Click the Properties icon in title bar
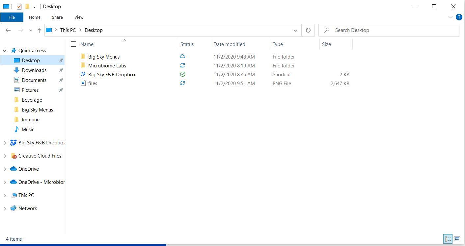The width and height of the screenshot is (465, 246). [19, 6]
